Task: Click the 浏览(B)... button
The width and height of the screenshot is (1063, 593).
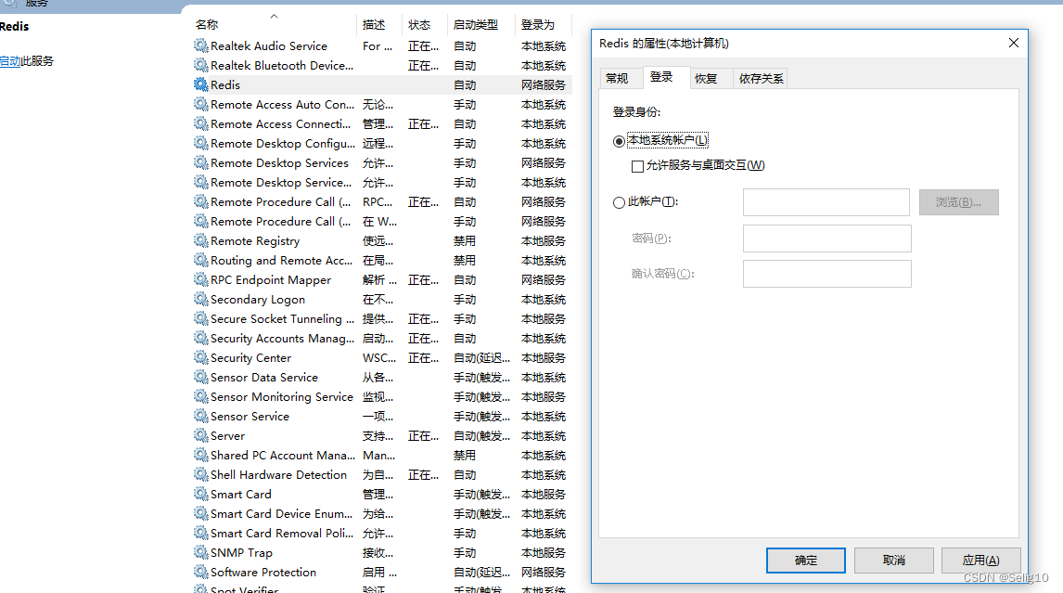Action: click(x=958, y=202)
